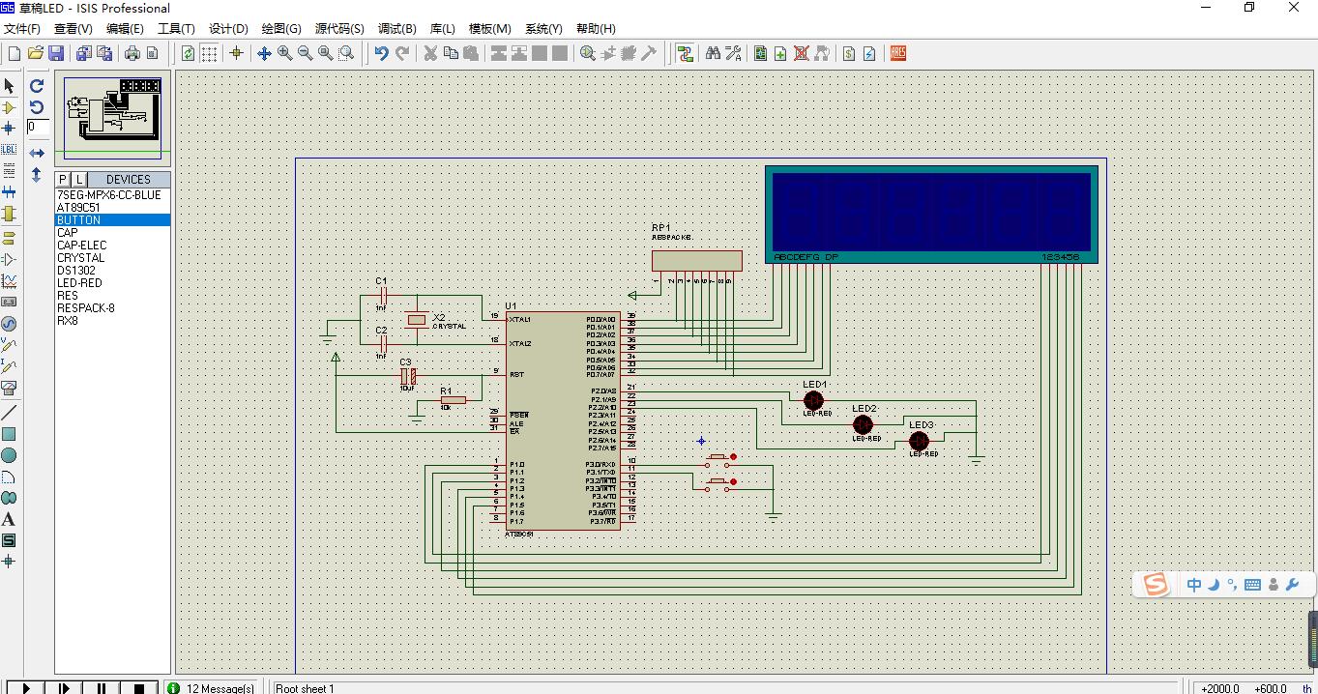Select 7SEG-MPX6-CC-BLUE device
The height and width of the screenshot is (694, 1318).
[112, 195]
